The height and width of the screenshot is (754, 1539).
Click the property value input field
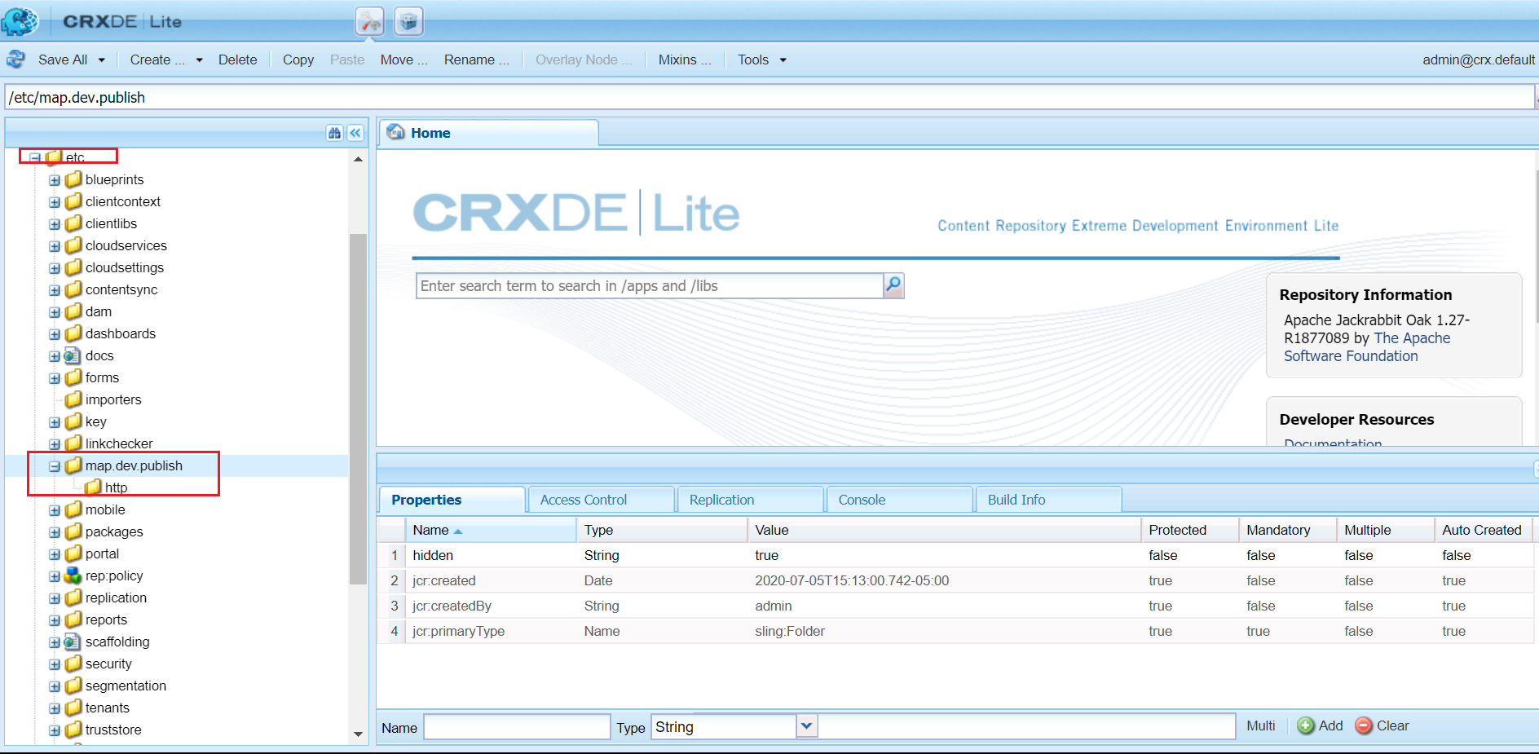click(1026, 726)
